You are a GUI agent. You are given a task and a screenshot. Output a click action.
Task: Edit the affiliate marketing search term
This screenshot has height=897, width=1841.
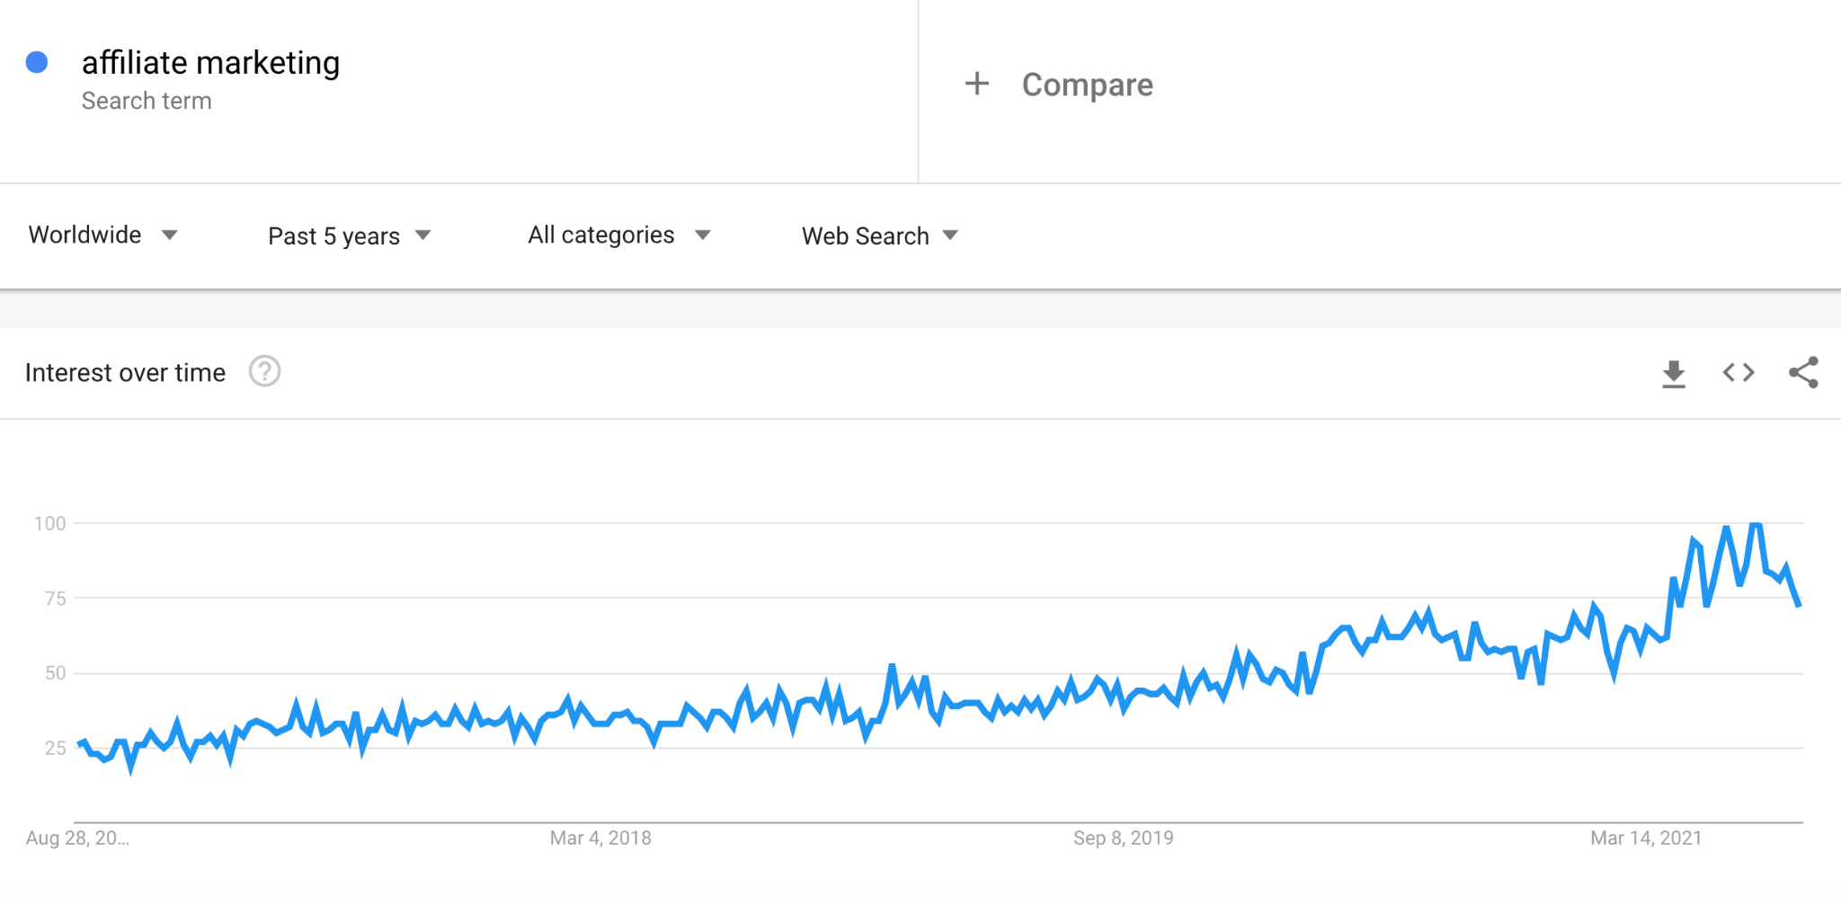click(x=210, y=63)
